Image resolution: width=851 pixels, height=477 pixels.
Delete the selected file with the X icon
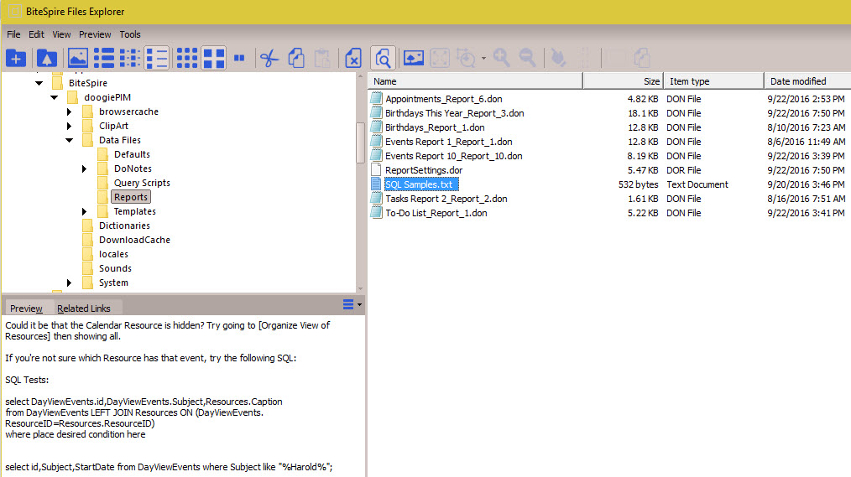click(x=353, y=58)
